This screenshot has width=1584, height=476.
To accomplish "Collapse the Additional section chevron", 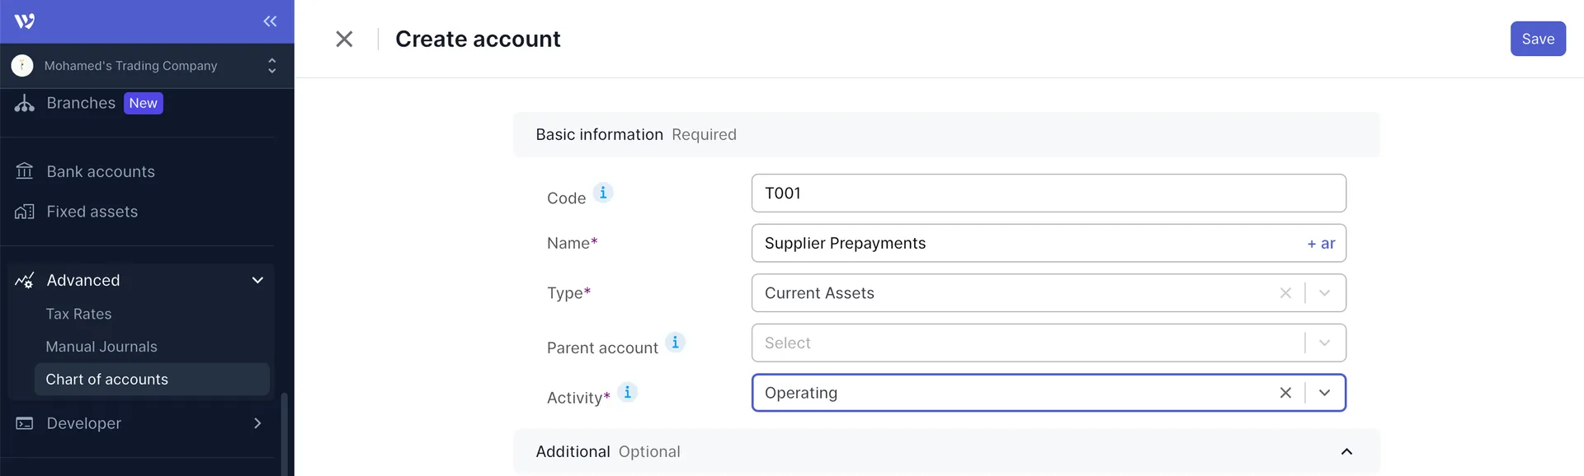I will (x=1346, y=451).
